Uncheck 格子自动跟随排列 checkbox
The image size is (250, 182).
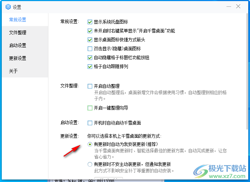90,66
